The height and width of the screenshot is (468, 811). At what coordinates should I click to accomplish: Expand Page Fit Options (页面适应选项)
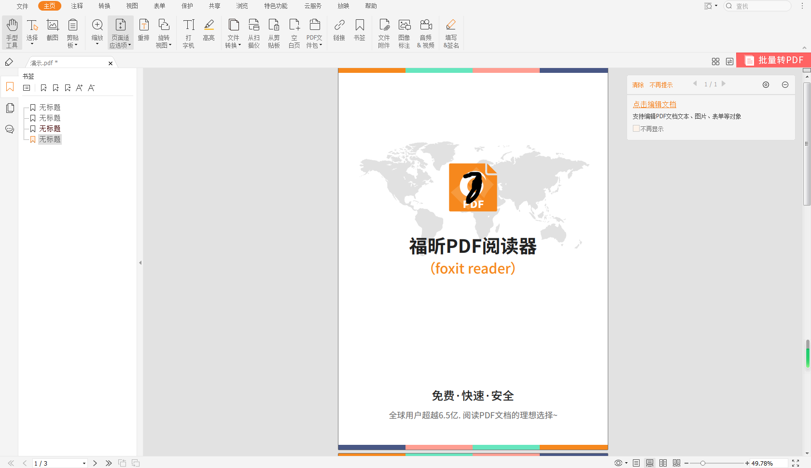coord(120,33)
